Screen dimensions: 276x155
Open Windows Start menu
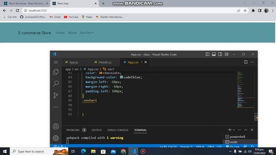point(5,151)
